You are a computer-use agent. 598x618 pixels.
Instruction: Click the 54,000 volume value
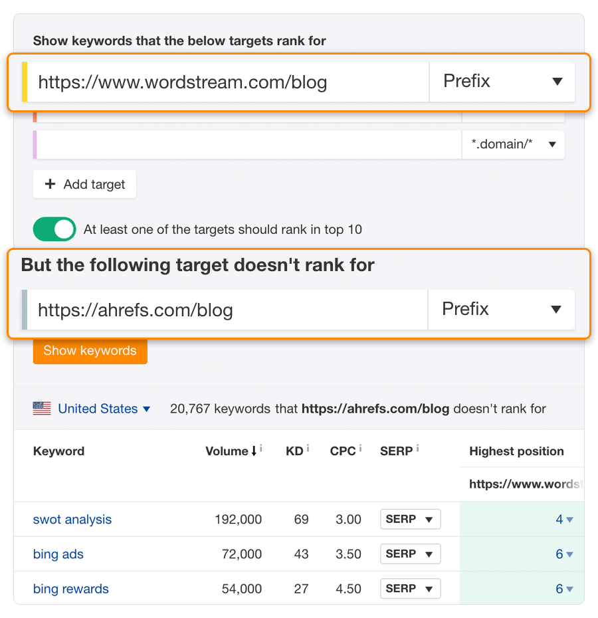pos(242,589)
